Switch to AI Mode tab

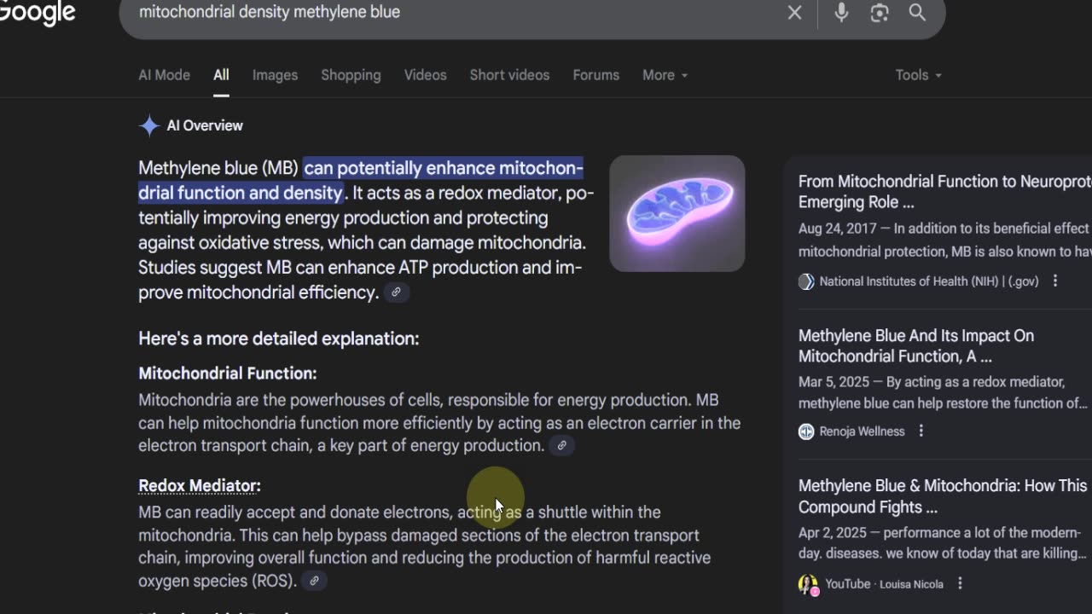click(164, 75)
